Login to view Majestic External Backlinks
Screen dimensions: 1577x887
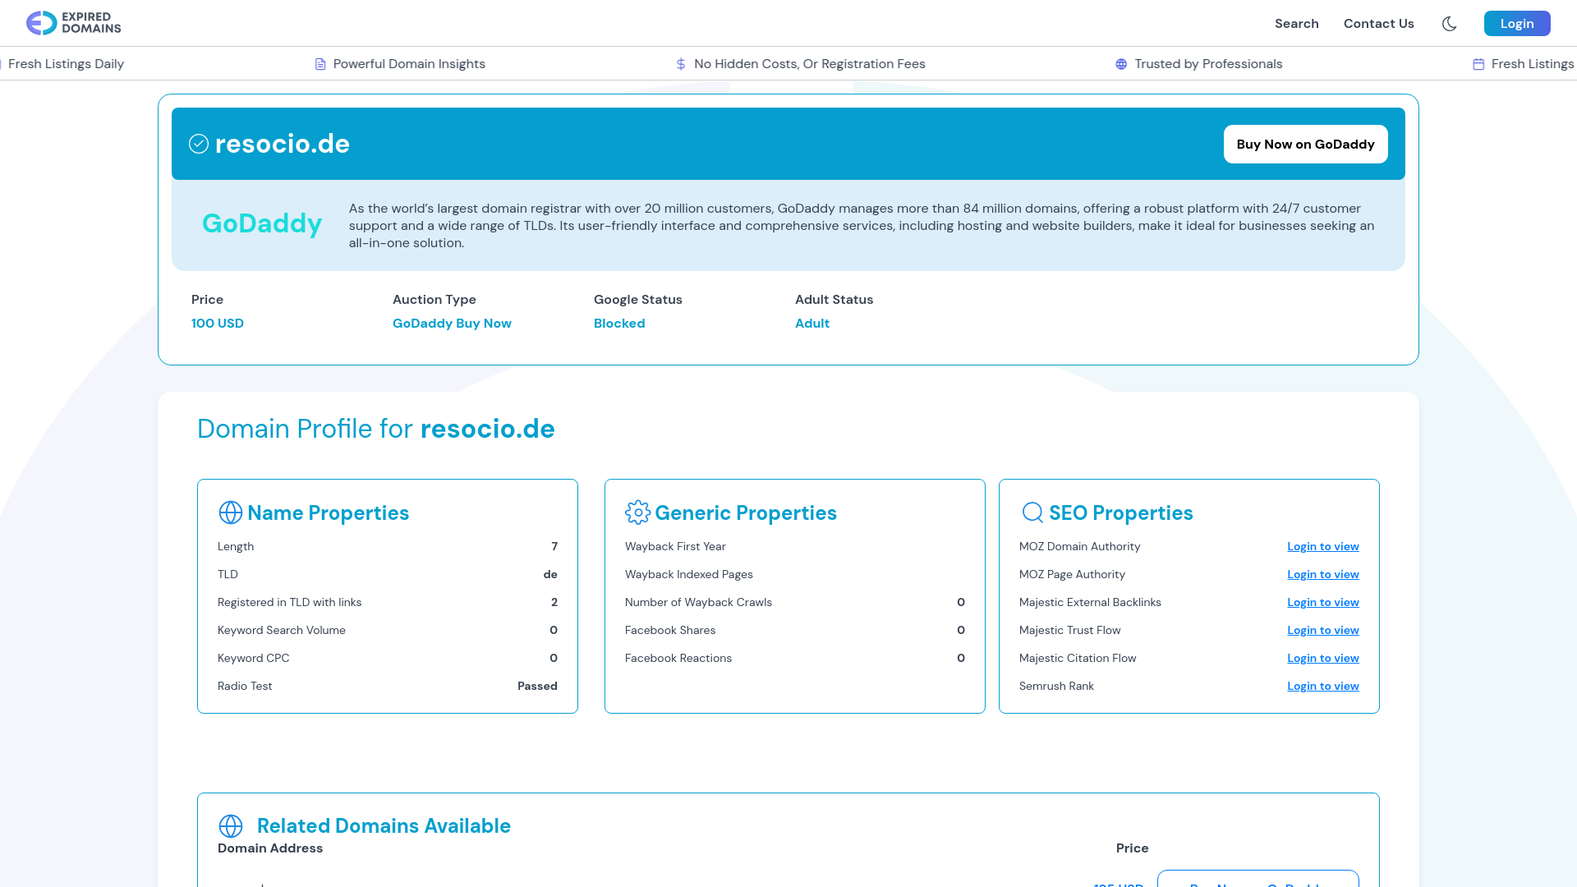[1322, 602]
